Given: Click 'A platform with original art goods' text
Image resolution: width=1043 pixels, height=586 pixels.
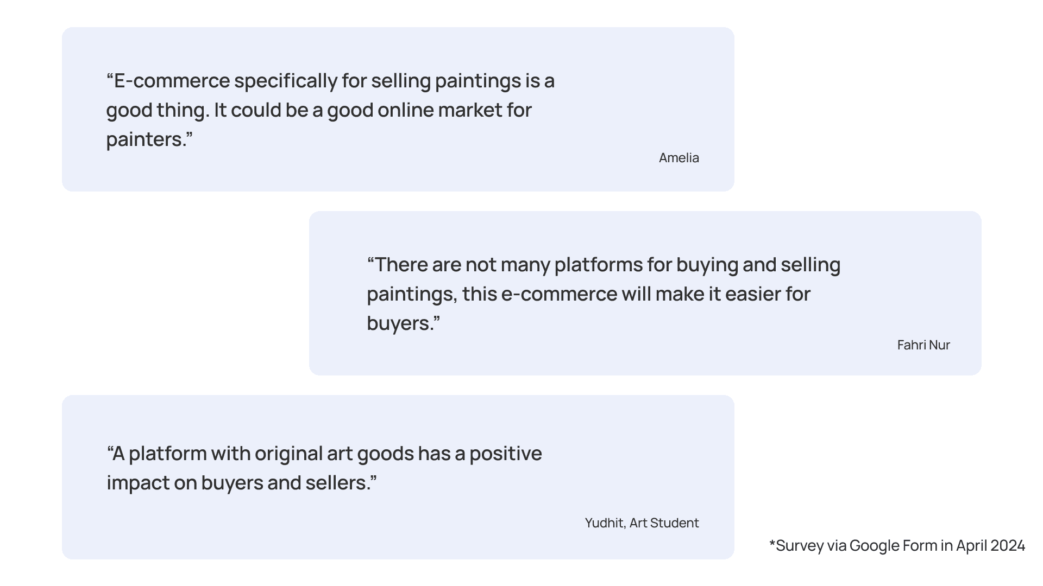Looking at the screenshot, I should coord(324,454).
